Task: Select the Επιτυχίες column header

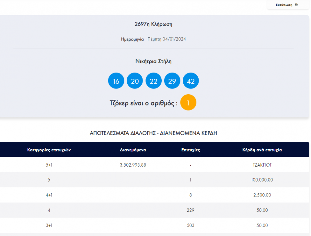Action: click(190, 150)
